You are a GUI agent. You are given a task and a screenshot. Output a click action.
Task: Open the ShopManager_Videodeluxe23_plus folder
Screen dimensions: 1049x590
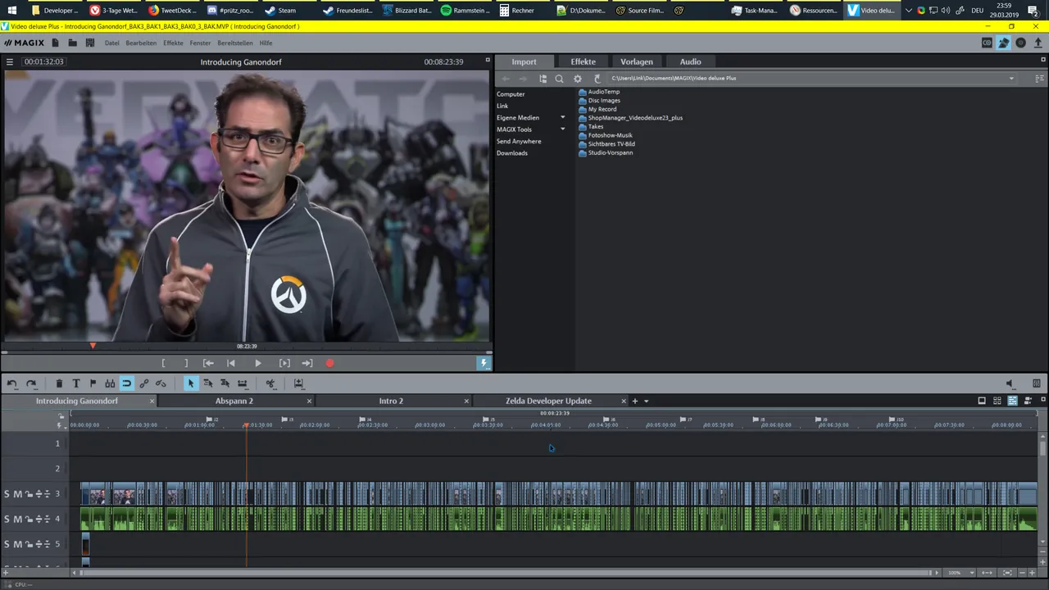[630, 118]
